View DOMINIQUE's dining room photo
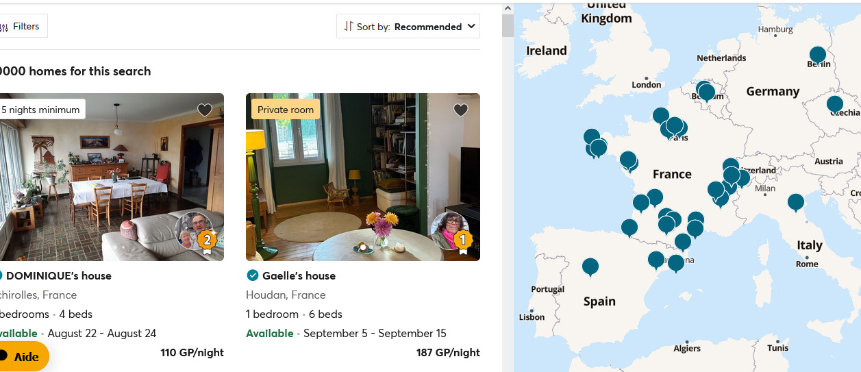The height and width of the screenshot is (372, 861). [103, 171]
